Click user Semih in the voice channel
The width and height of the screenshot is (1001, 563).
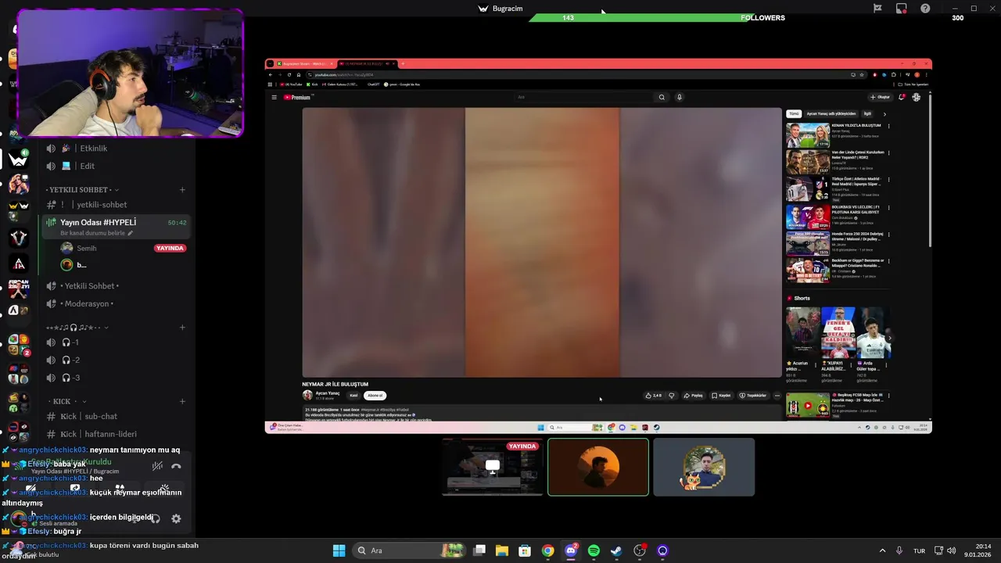click(116, 248)
